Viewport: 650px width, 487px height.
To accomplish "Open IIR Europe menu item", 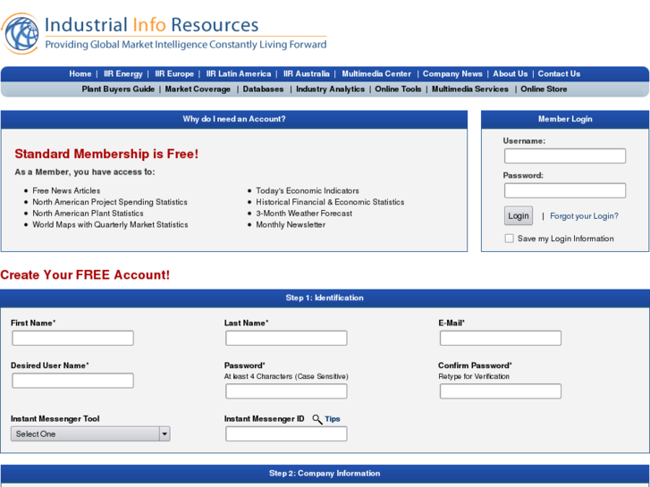I will tap(174, 74).
